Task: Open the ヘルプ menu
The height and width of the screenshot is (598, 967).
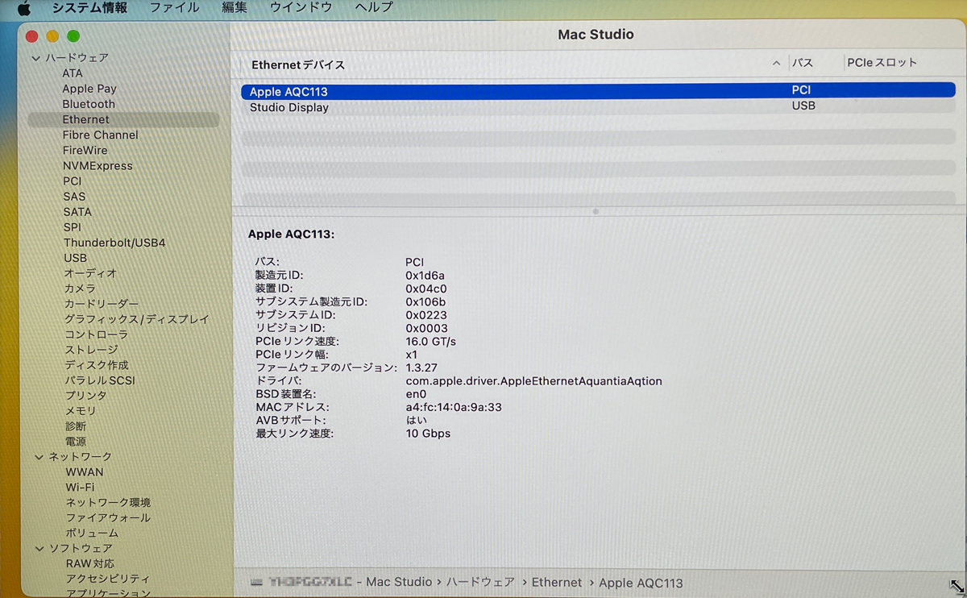Action: 374,8
